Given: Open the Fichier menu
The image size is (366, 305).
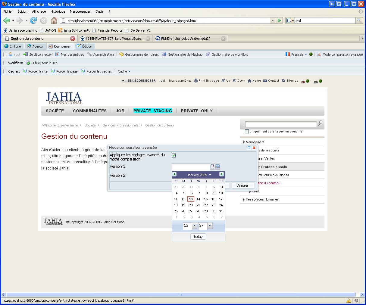Looking at the screenshot, I should tap(8, 11).
